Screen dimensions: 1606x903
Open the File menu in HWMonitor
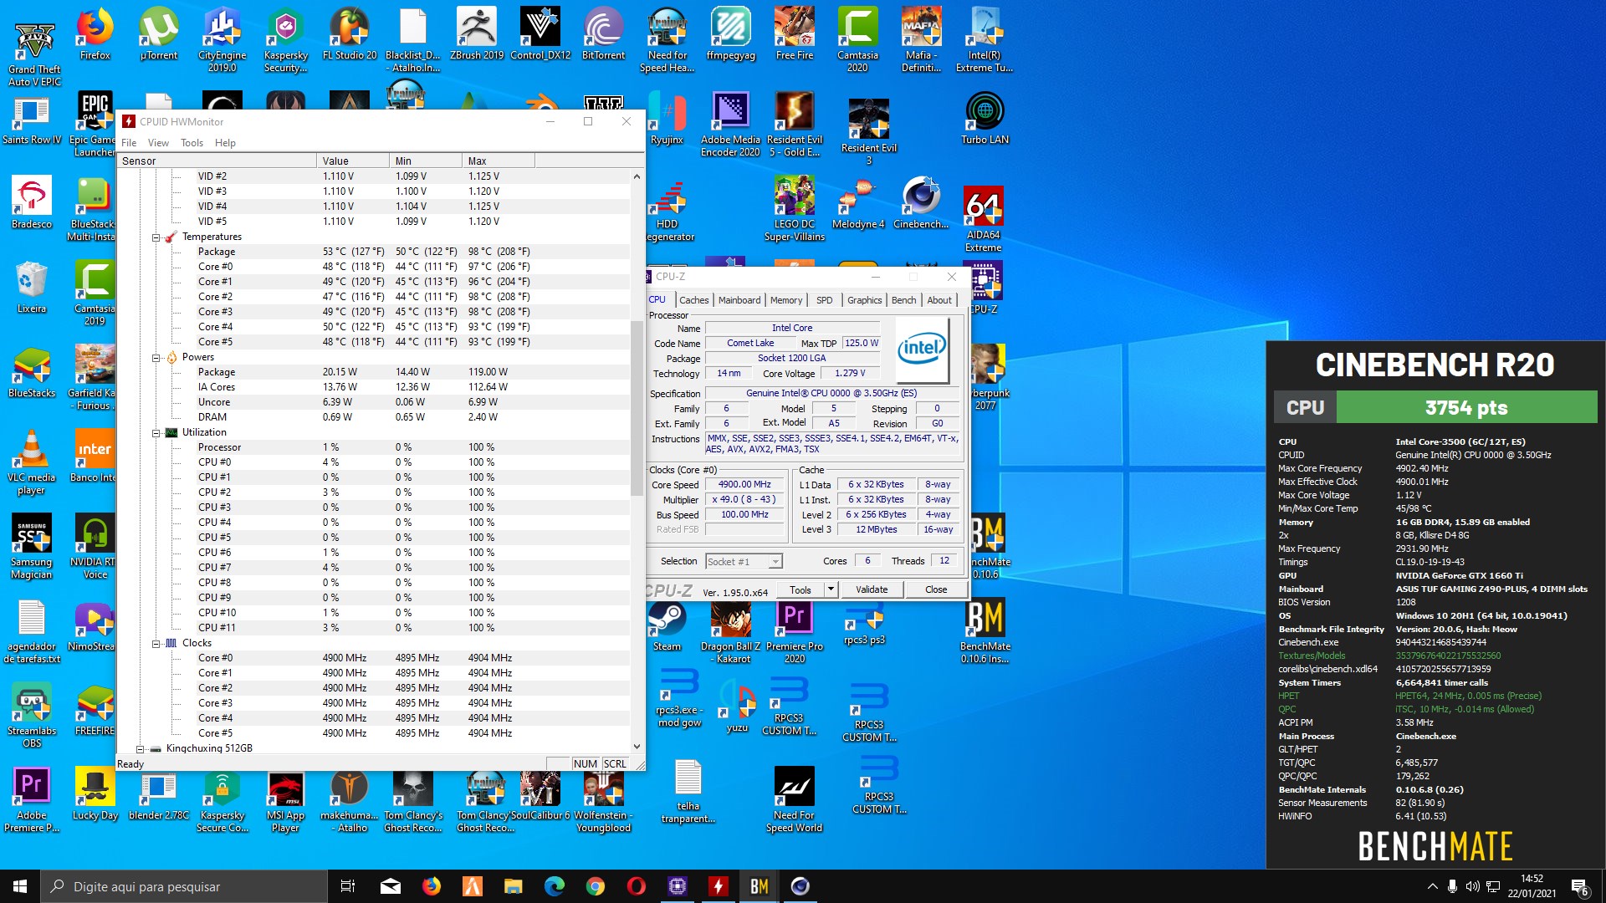[x=129, y=143]
